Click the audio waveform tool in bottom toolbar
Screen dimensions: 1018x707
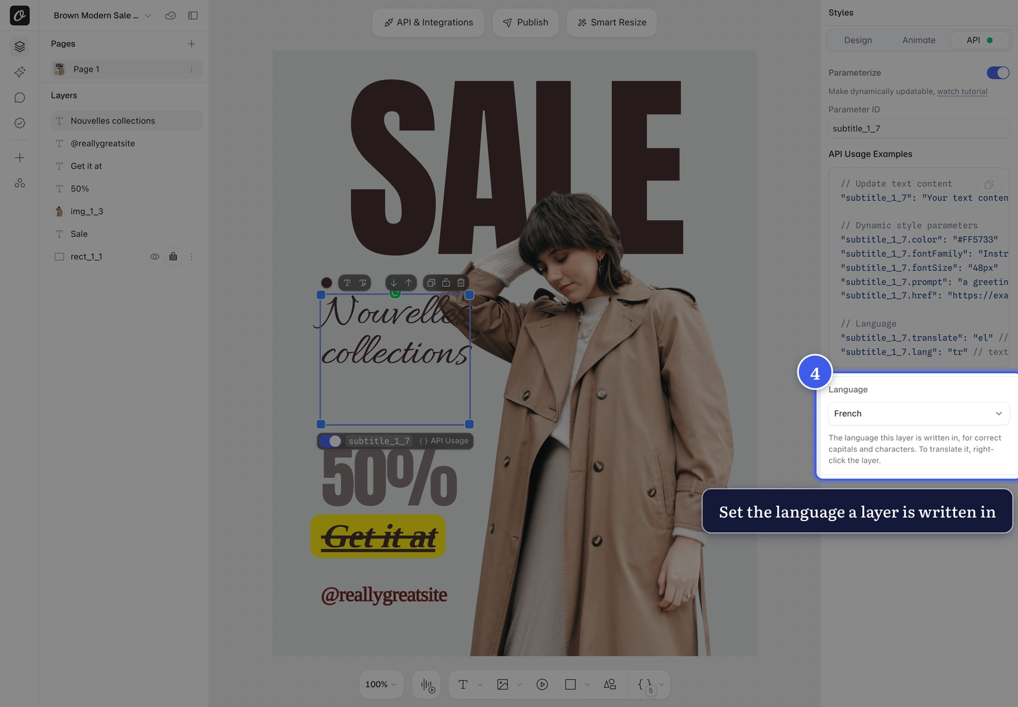pyautogui.click(x=428, y=685)
